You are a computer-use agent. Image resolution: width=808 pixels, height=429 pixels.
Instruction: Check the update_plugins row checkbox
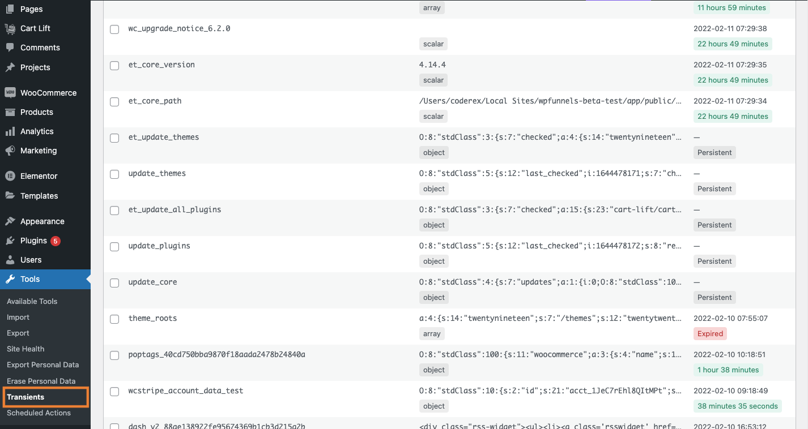pos(114,247)
